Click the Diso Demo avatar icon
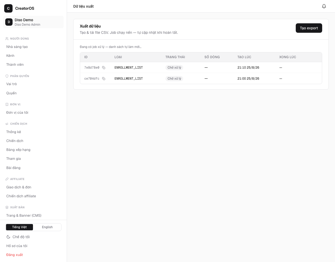The height and width of the screenshot is (262, 335). [x=9, y=22]
